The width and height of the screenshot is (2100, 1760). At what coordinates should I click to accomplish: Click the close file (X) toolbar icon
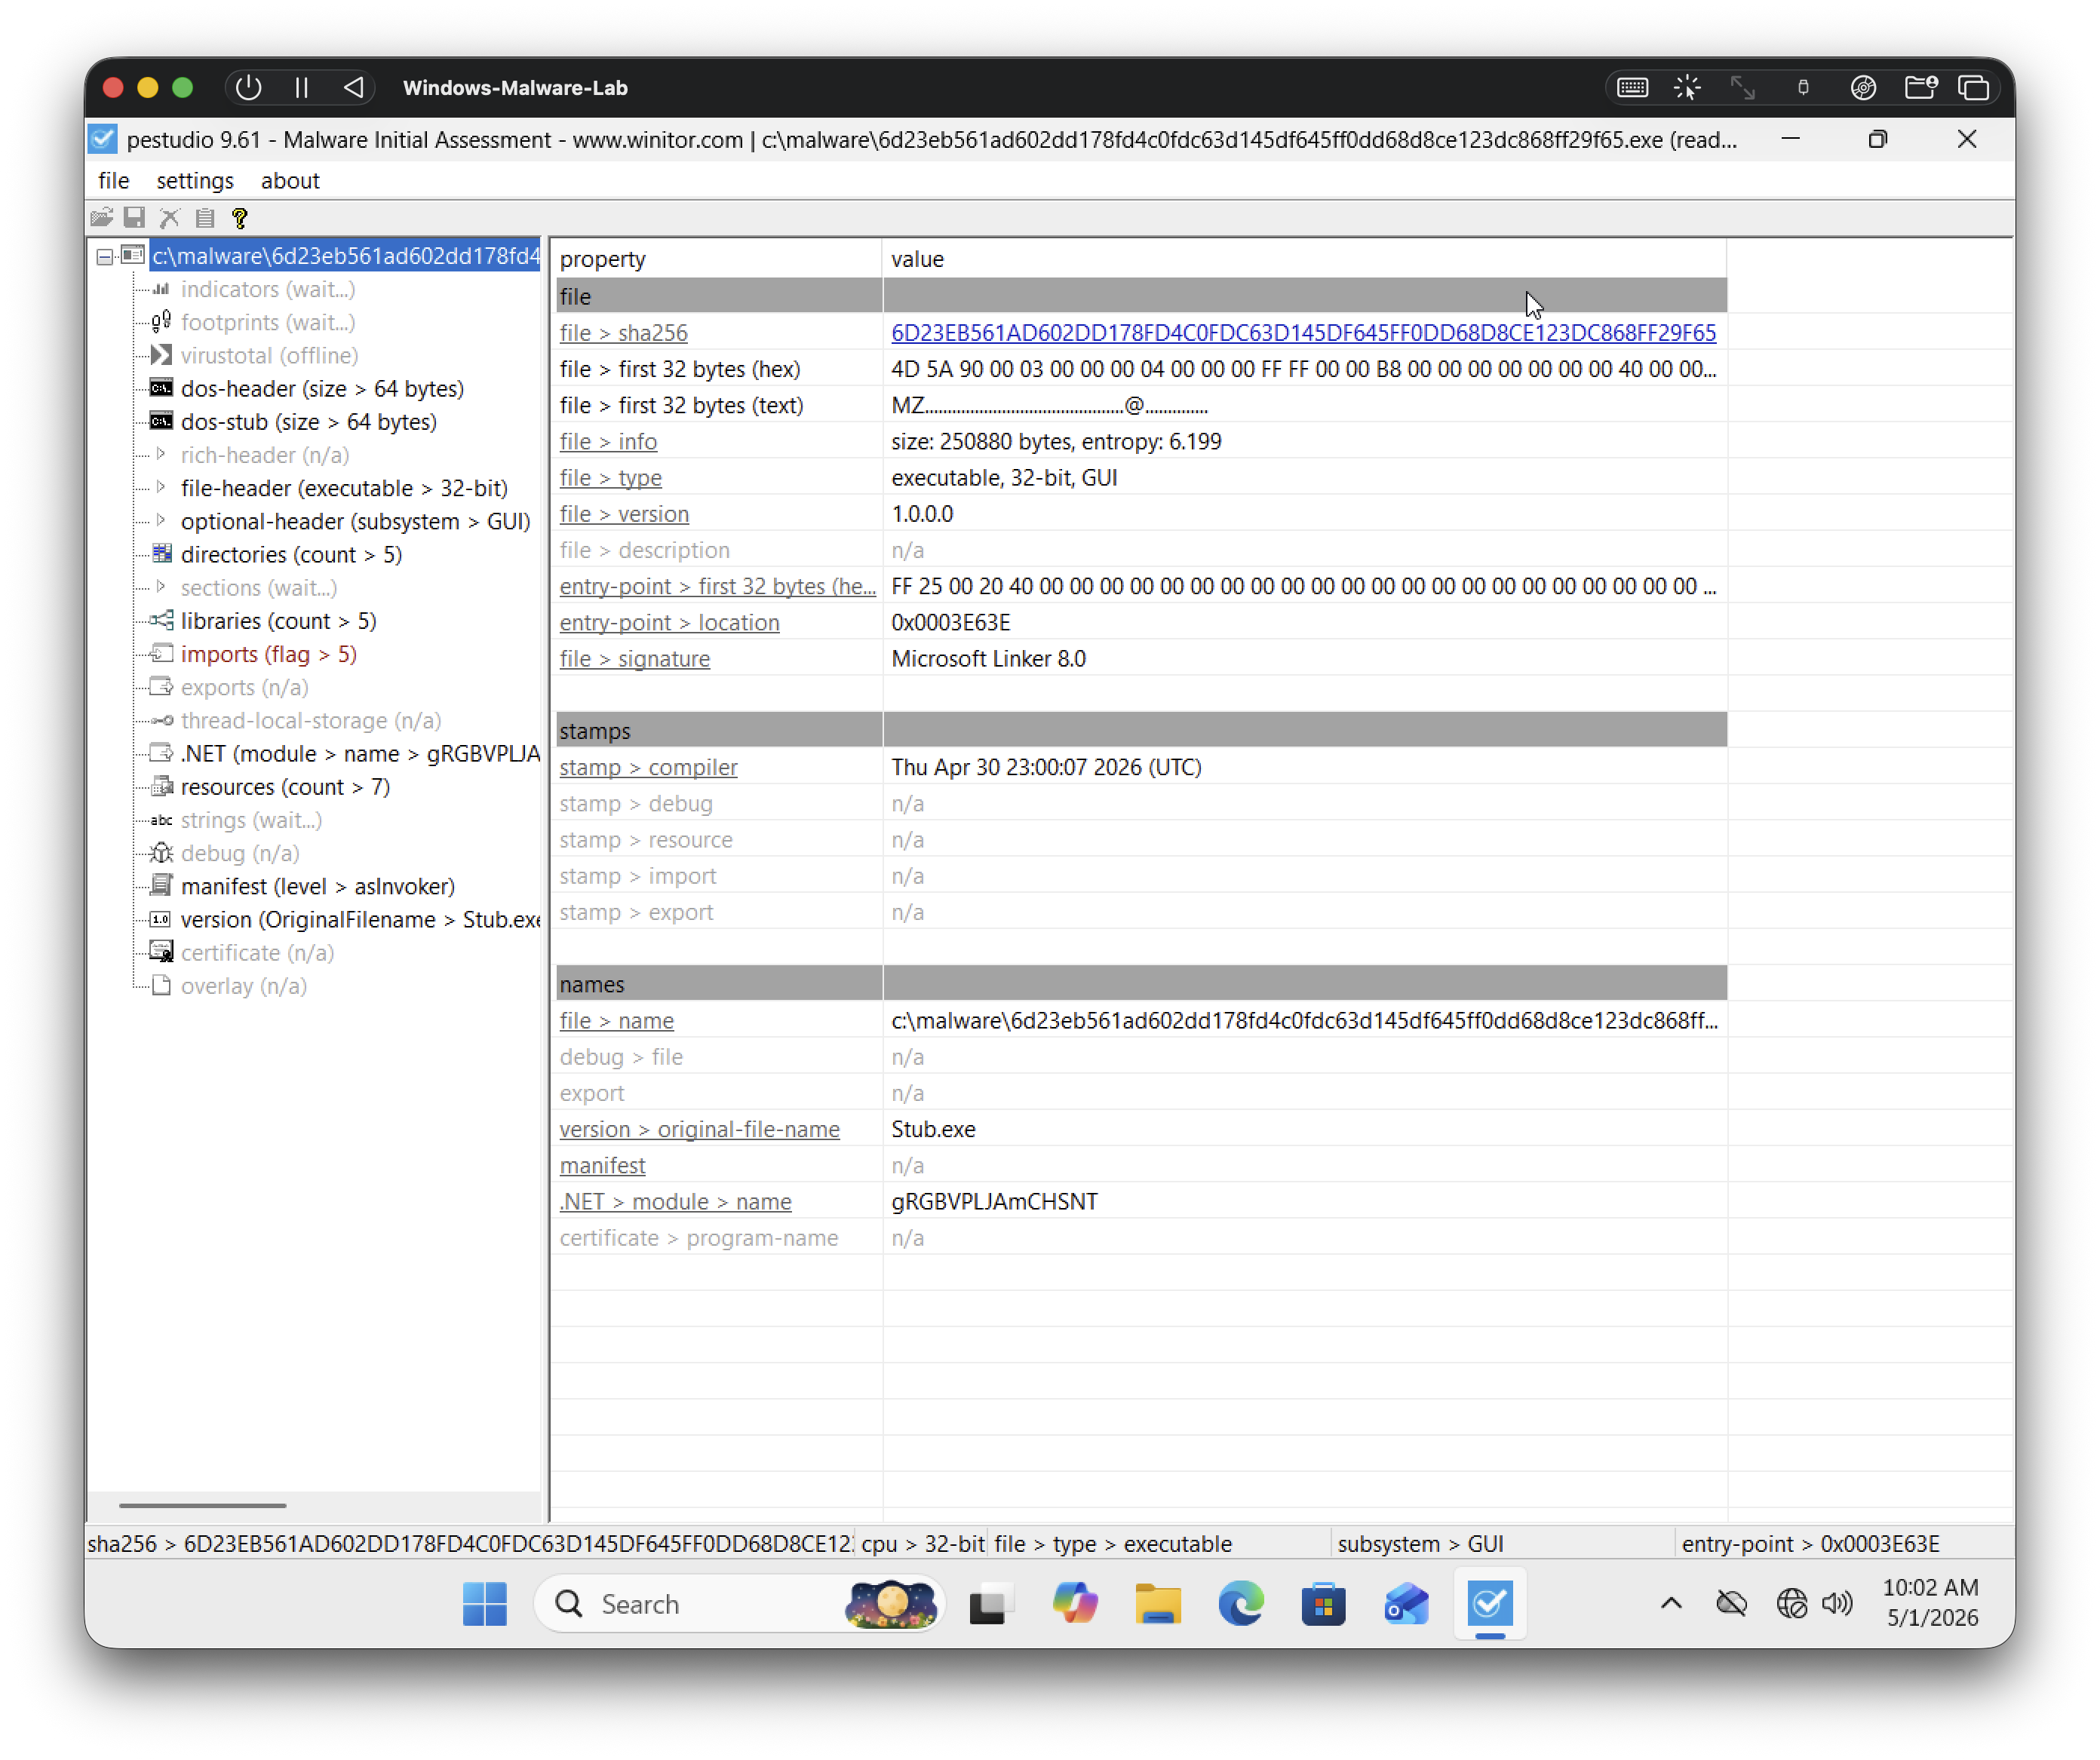(170, 218)
